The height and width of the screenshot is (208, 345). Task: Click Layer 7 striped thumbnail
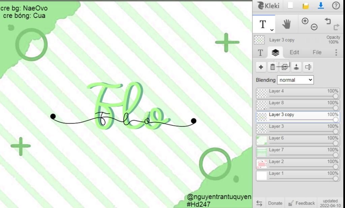pos(262,152)
